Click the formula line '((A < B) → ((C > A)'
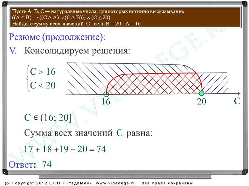Viewport: 249px width, 186px height. [62, 18]
